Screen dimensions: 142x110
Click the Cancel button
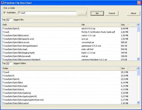pos(112,13)
